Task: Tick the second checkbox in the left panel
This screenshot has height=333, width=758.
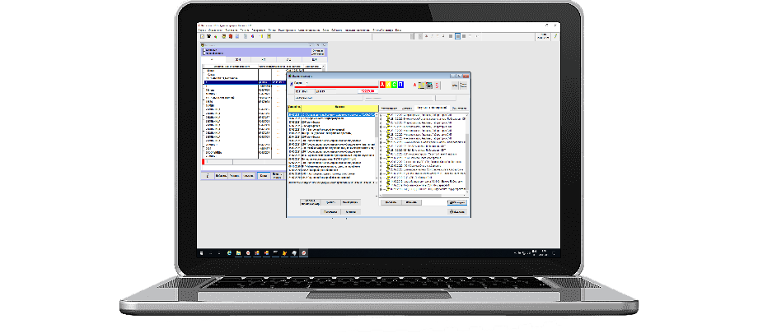Action: tap(206, 53)
